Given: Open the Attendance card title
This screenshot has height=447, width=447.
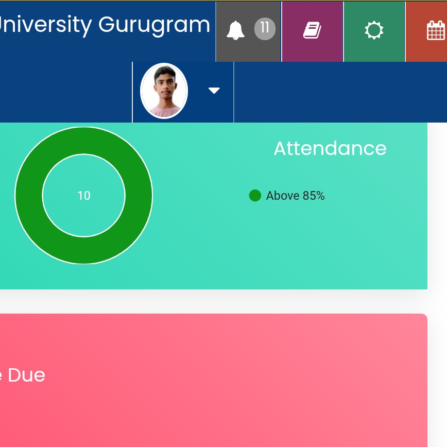Looking at the screenshot, I should 330,148.
